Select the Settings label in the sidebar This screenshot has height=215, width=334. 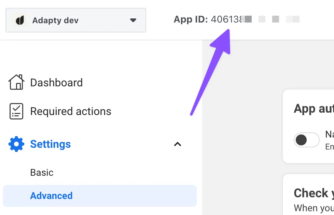pyautogui.click(x=51, y=144)
